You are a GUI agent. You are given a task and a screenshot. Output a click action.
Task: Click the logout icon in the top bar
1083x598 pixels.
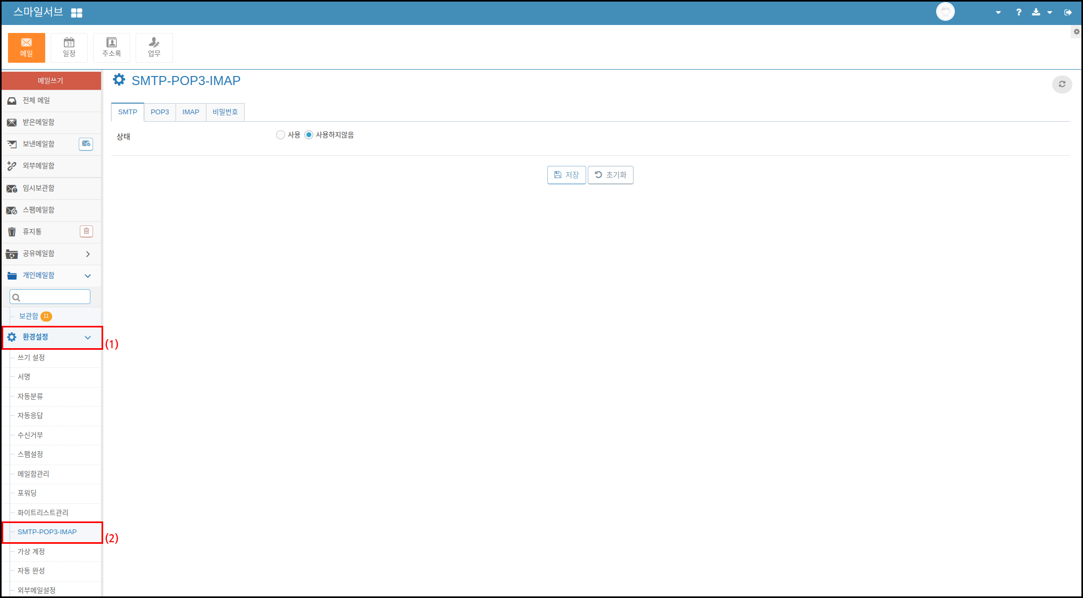tap(1068, 12)
